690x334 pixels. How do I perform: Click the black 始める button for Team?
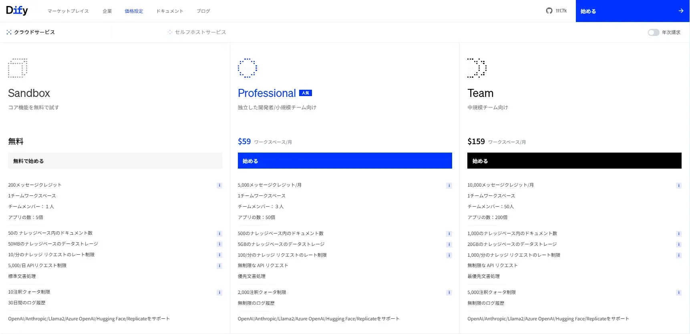[x=574, y=161]
